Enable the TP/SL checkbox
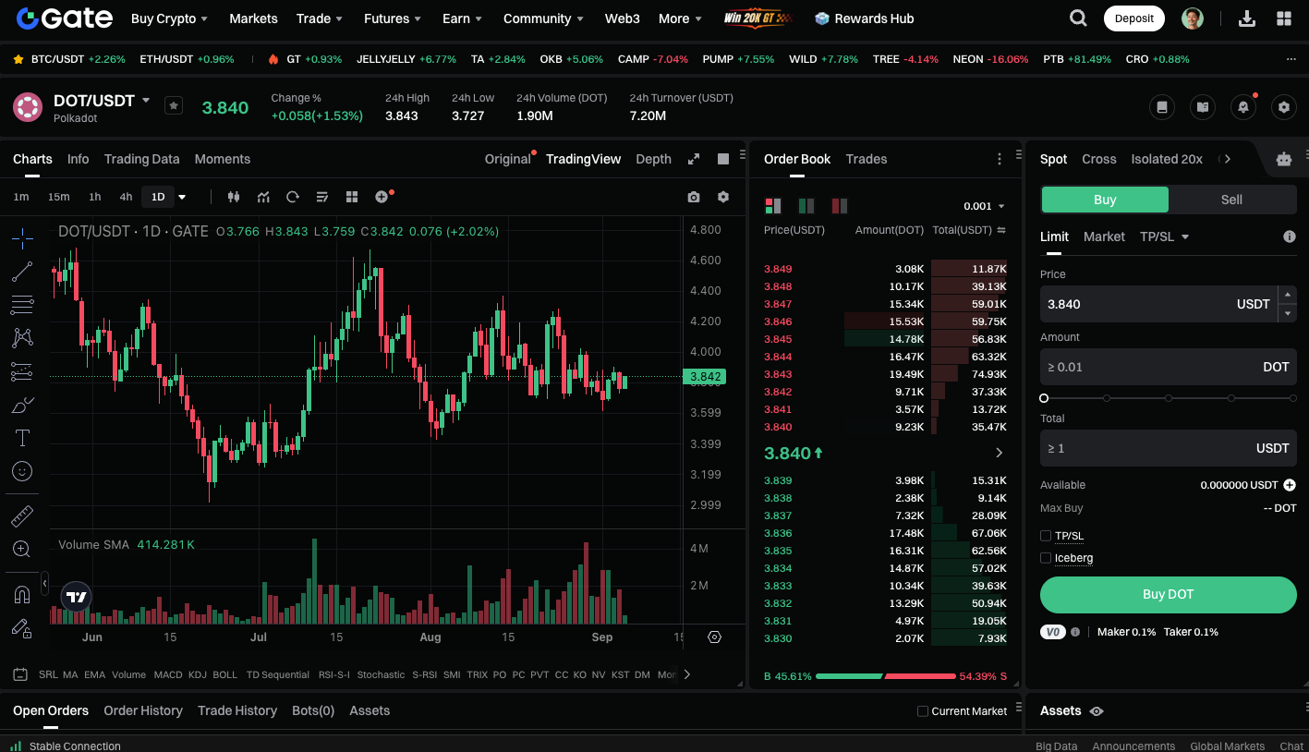Image resolution: width=1309 pixels, height=752 pixels. click(x=1046, y=536)
